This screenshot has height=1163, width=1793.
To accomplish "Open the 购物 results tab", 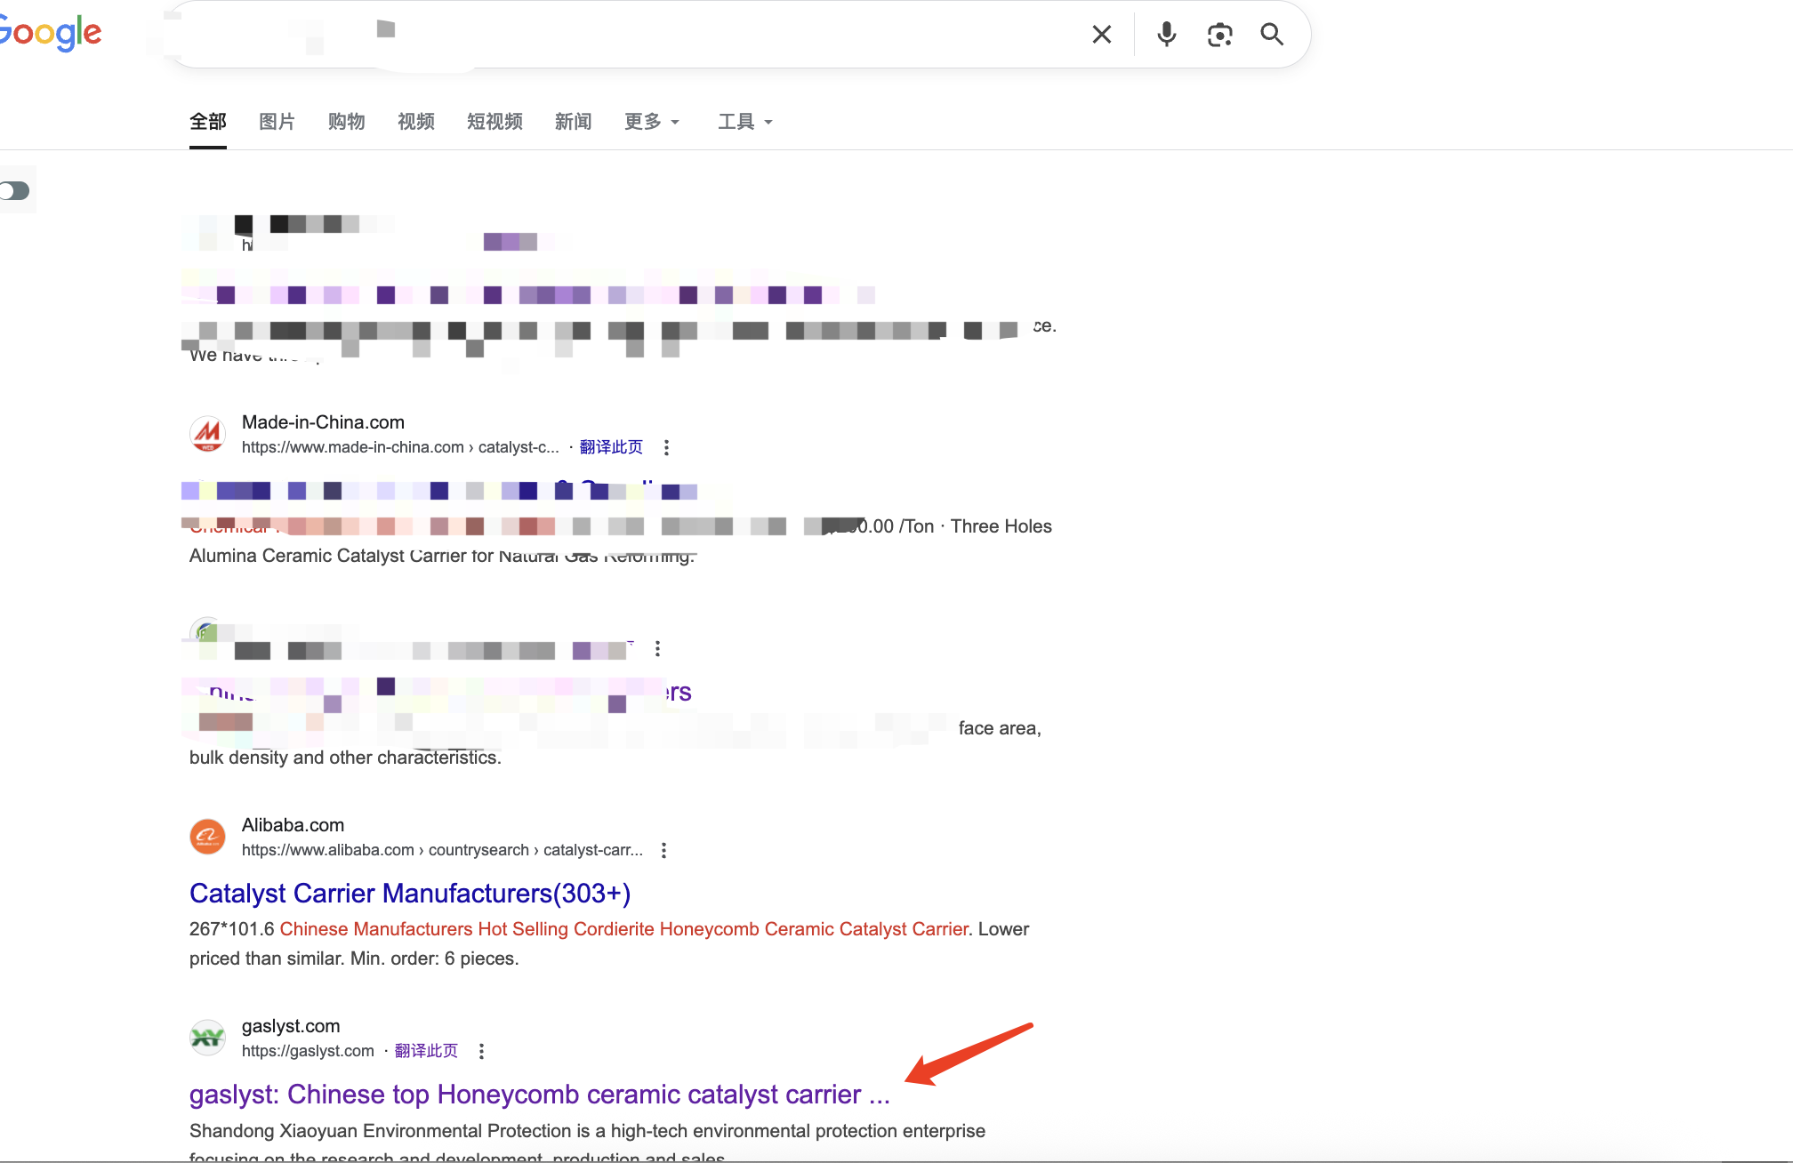I will 346,122.
